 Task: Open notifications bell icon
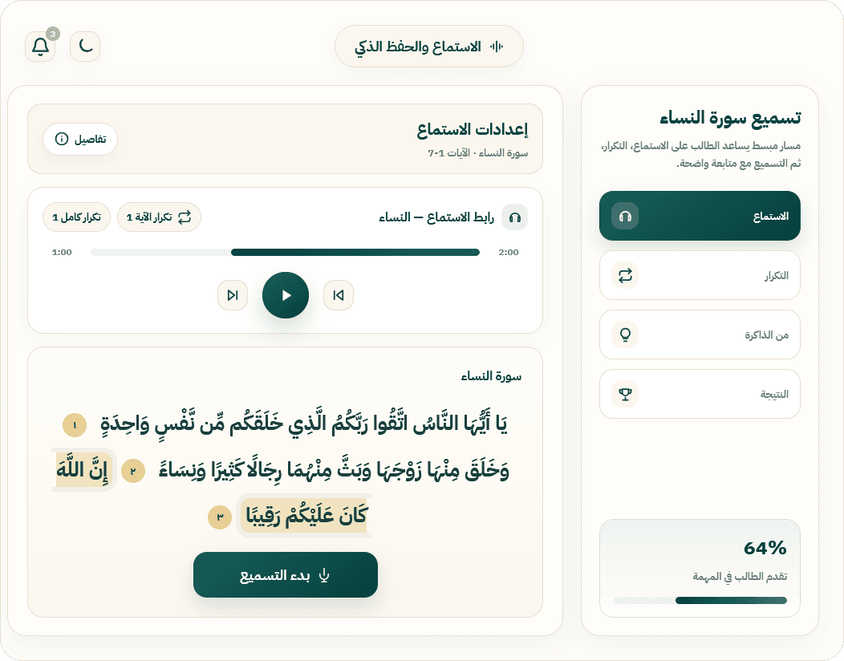tap(40, 47)
